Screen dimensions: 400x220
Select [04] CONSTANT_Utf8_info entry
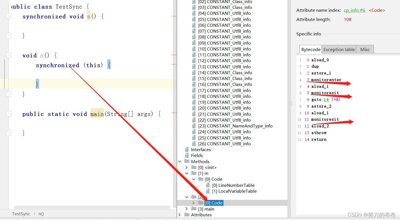click(224, 13)
